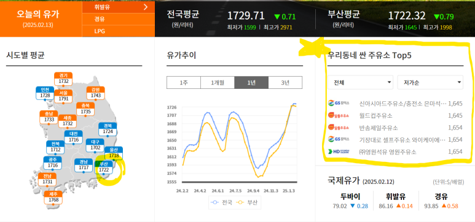Click the 세종 region label on map

[x=68, y=121]
